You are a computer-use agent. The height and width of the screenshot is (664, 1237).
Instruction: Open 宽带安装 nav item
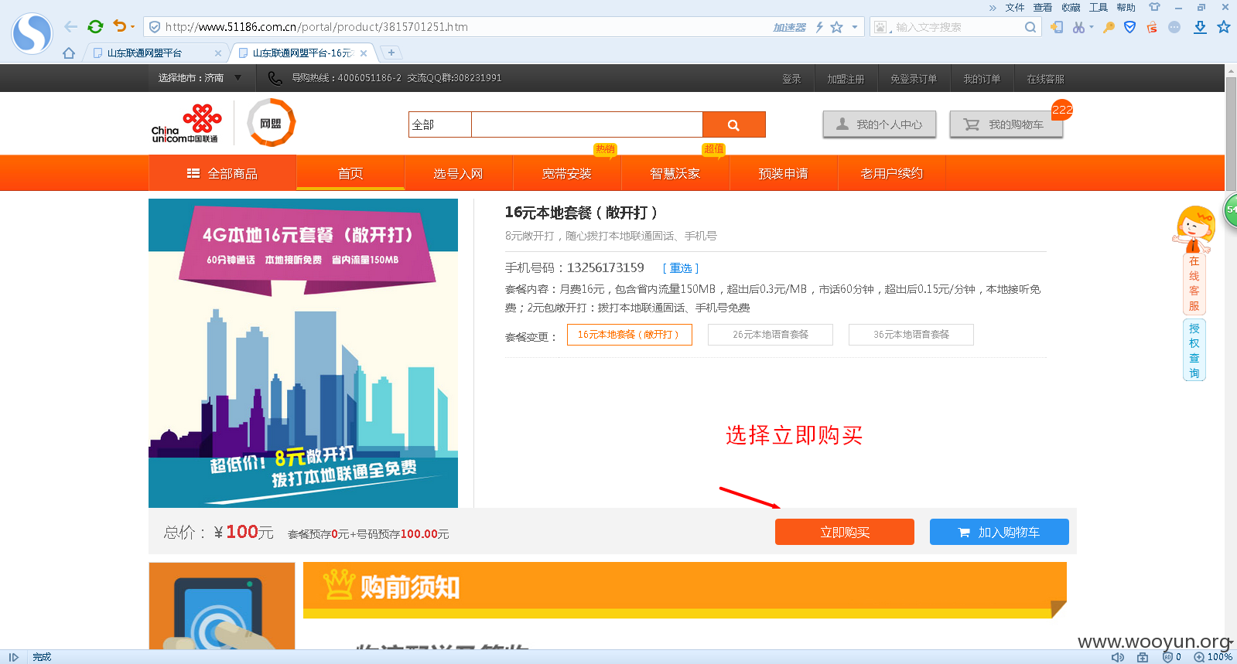point(567,173)
